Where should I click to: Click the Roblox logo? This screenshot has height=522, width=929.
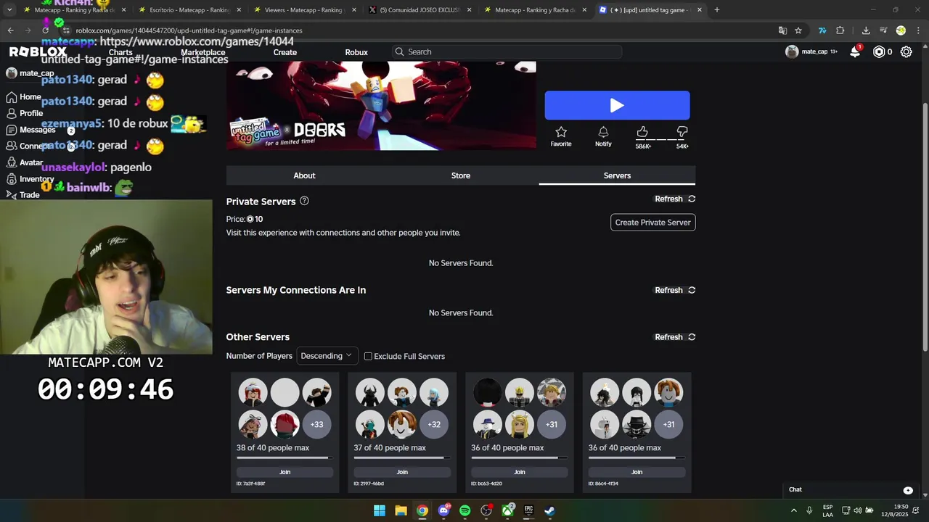click(x=38, y=51)
